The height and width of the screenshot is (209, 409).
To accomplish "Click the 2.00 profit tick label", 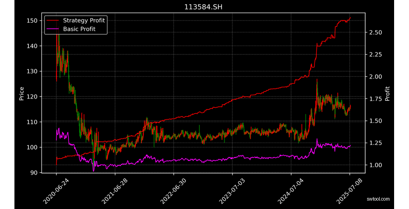I will (x=376, y=77).
